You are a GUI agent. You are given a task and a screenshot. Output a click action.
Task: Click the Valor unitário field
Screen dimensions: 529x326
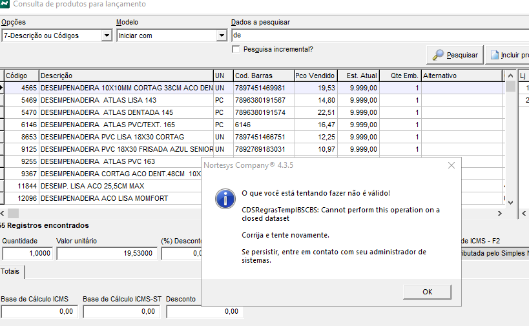105,254
